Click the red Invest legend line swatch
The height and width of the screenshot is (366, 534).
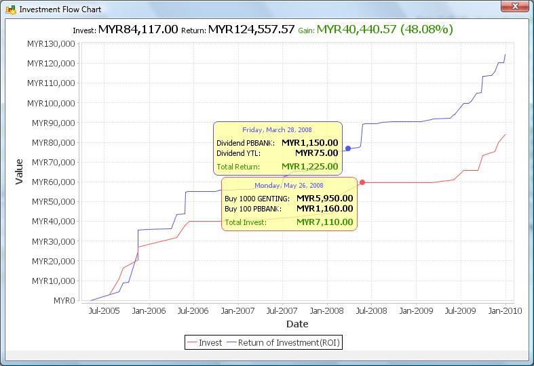(192, 343)
